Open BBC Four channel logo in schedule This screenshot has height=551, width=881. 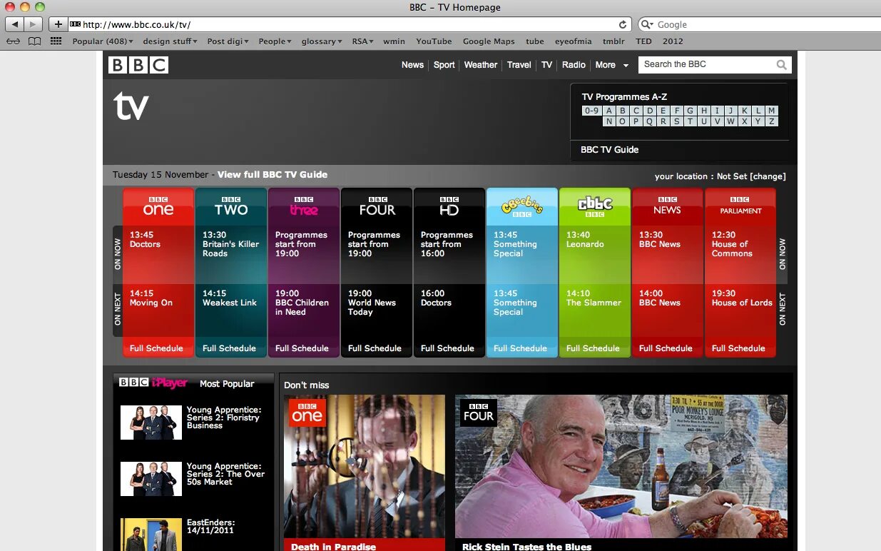click(377, 206)
